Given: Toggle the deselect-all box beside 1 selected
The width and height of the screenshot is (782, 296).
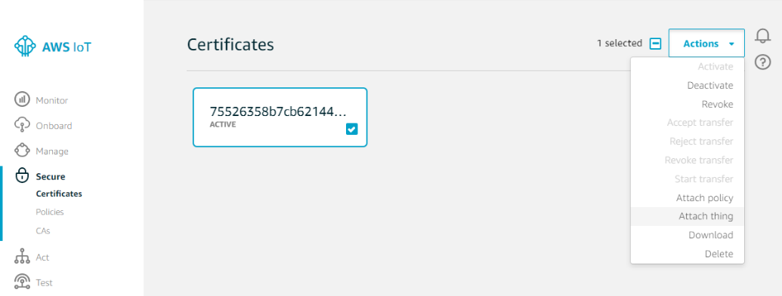Looking at the screenshot, I should point(655,44).
